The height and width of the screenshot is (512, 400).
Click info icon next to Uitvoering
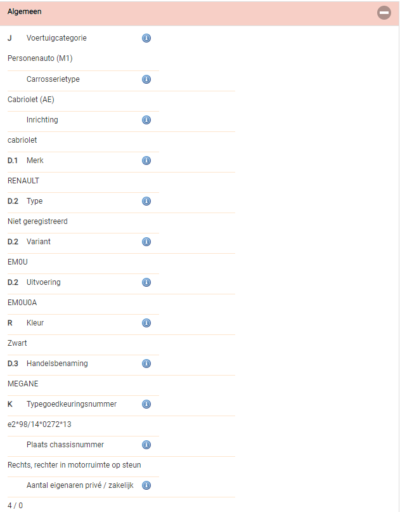click(x=146, y=282)
